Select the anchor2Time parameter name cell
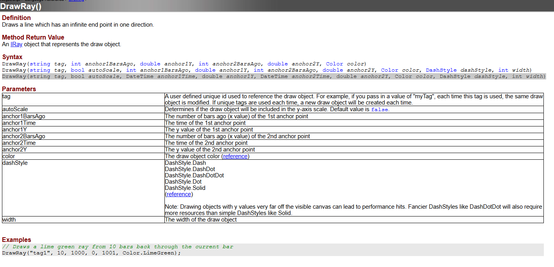The image size is (554, 267). click(19, 143)
